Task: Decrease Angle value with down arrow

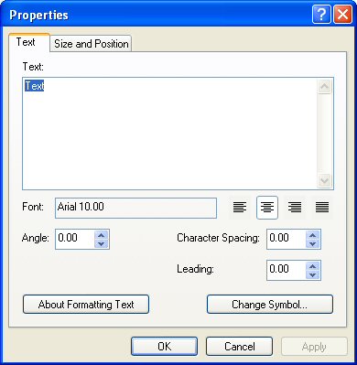Action: tap(102, 243)
